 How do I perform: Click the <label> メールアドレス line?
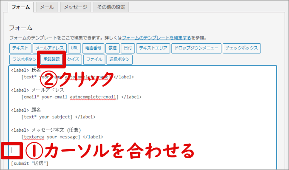point(37,90)
